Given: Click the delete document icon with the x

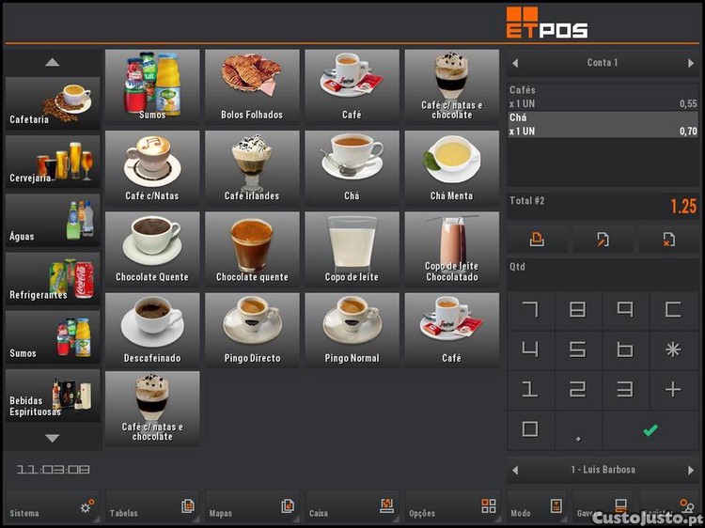Looking at the screenshot, I should pyautogui.click(x=668, y=239).
